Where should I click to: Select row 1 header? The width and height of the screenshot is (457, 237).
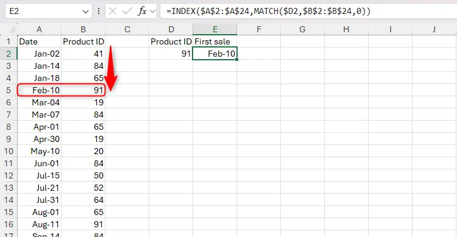[x=9, y=41]
